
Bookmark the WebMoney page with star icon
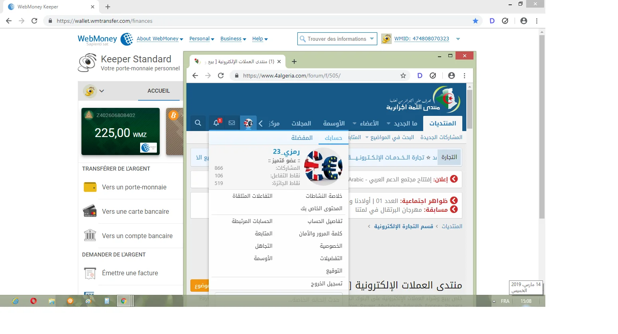pos(475,21)
